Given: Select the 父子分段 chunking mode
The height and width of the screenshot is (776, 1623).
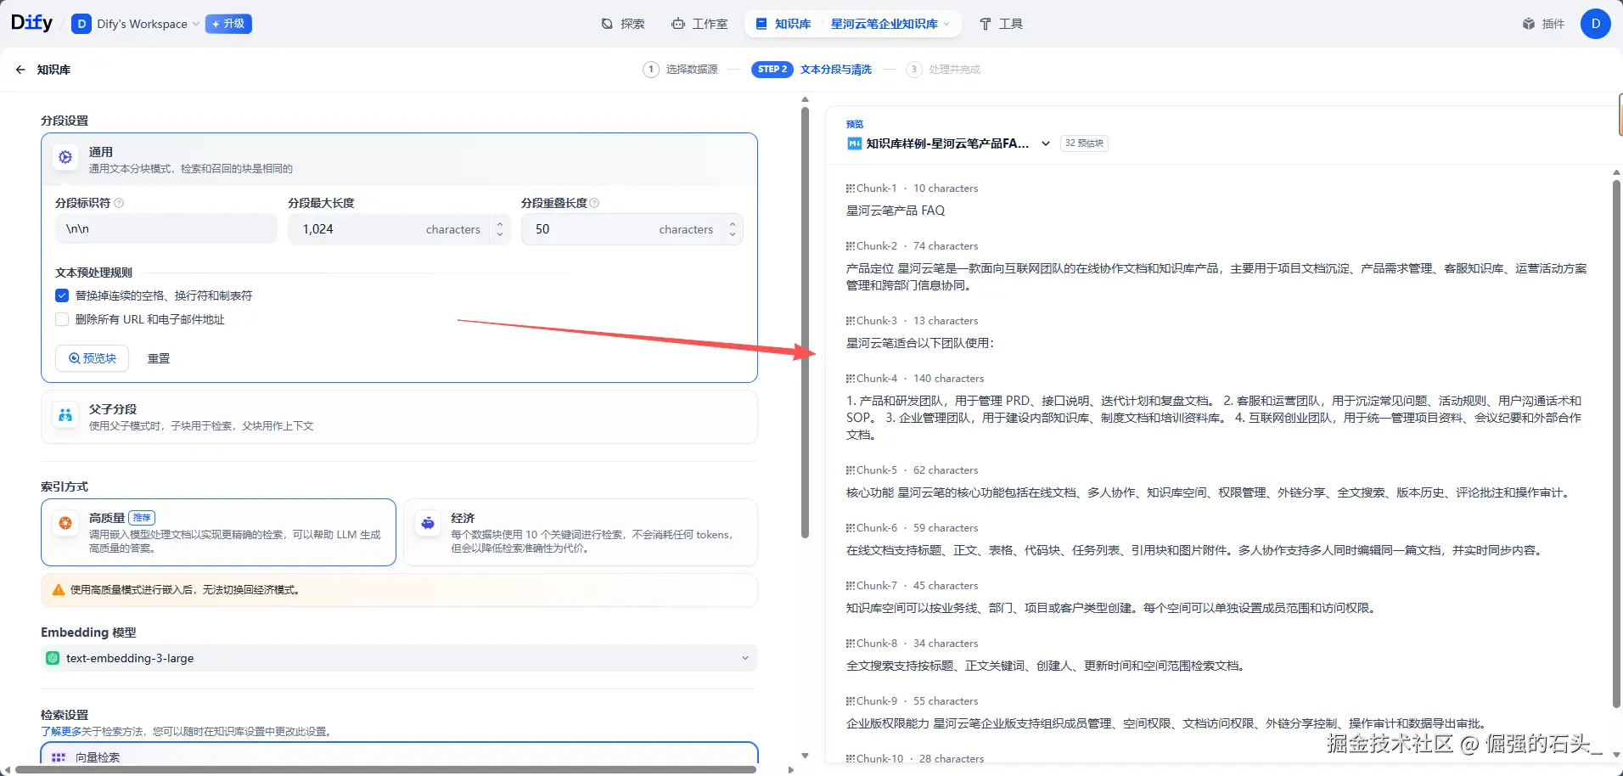Looking at the screenshot, I should coord(399,417).
